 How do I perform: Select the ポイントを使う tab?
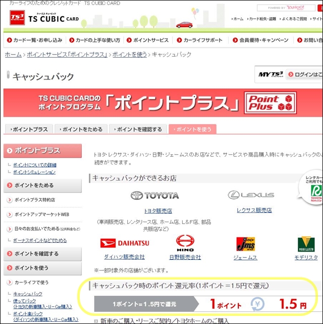(192, 129)
